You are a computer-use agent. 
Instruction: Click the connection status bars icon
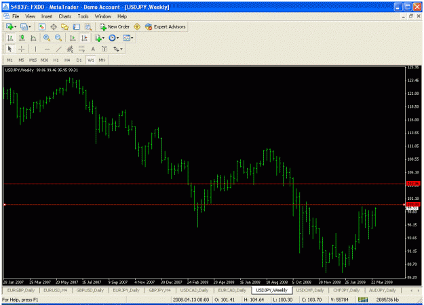tap(363, 300)
